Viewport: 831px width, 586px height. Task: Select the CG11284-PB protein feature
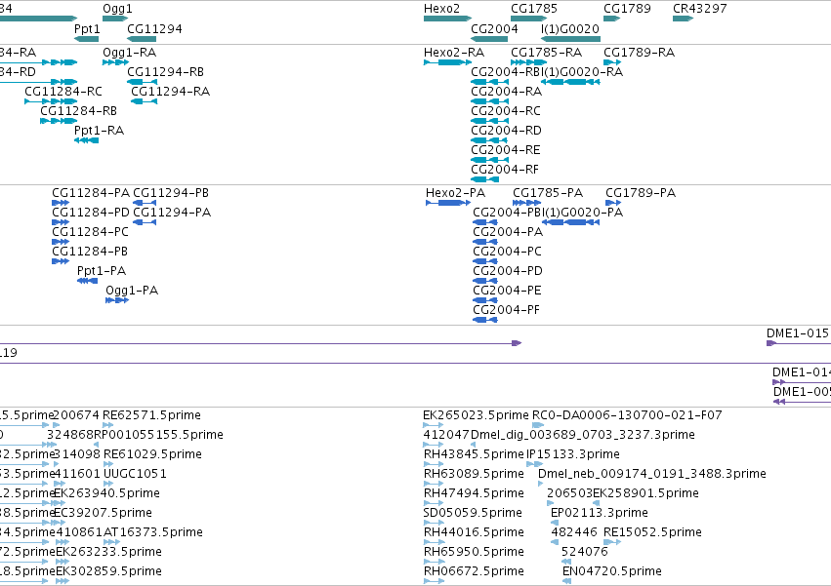click(61, 261)
